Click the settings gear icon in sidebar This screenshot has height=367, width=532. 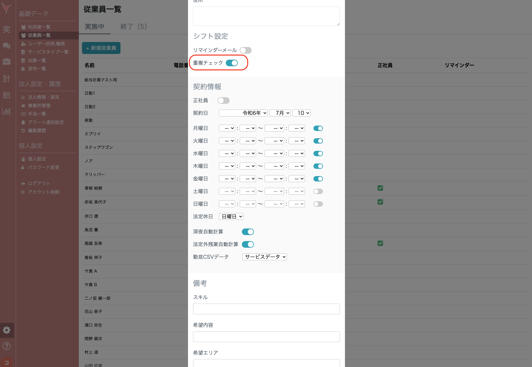pyautogui.click(x=7, y=330)
